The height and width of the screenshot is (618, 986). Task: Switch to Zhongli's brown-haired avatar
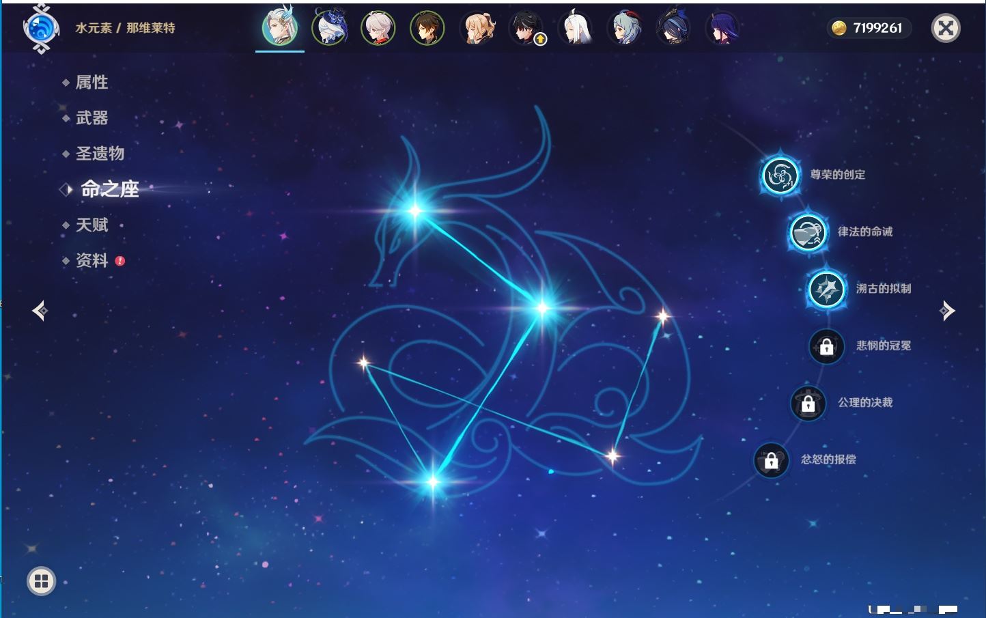click(427, 28)
